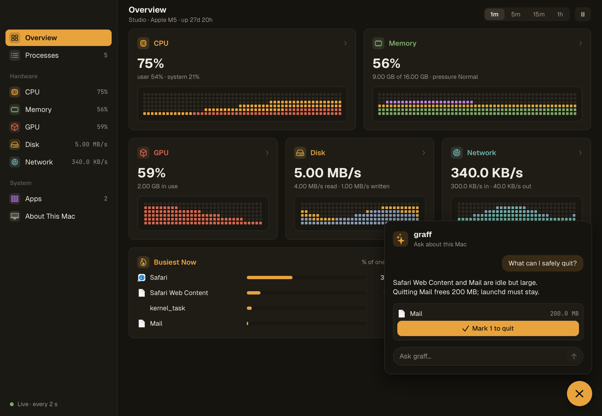The width and height of the screenshot is (602, 416).
Task: Click the GPU card cube icon
Action: pyautogui.click(x=143, y=153)
